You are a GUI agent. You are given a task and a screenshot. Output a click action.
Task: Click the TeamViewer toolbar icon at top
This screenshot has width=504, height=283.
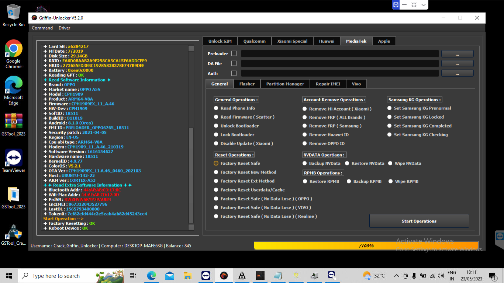click(x=396, y=5)
